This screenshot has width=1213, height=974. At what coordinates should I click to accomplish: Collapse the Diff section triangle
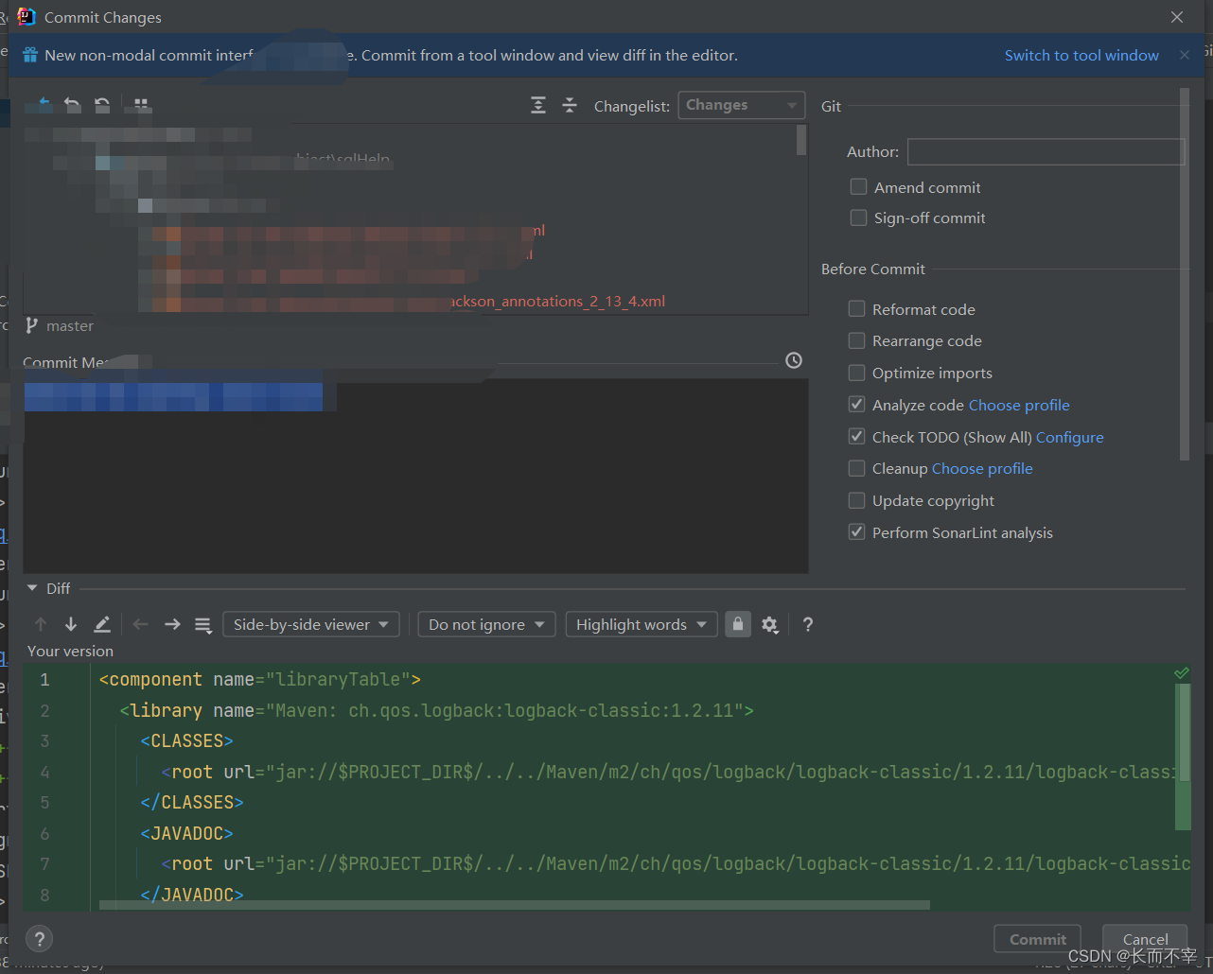tap(32, 588)
